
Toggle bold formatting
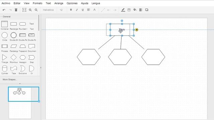pos(71,10)
